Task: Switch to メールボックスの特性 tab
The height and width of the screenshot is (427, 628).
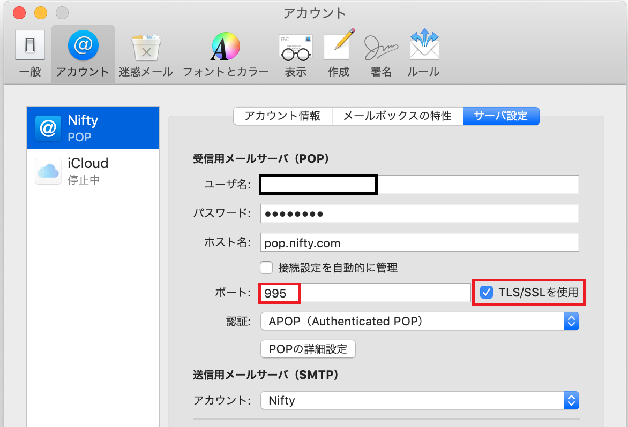Action: point(397,116)
